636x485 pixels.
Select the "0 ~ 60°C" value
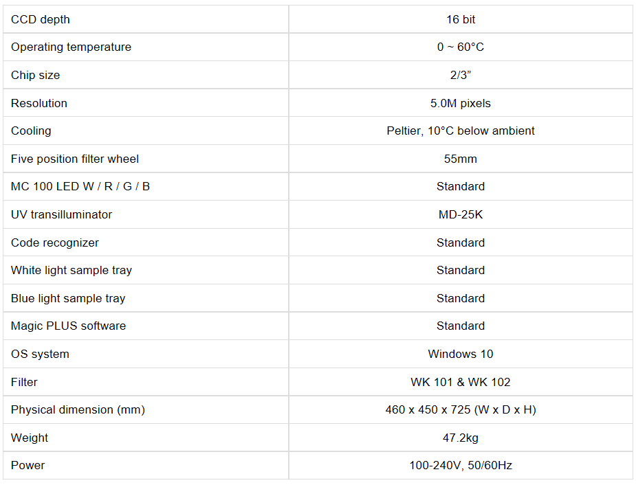pyautogui.click(x=460, y=47)
